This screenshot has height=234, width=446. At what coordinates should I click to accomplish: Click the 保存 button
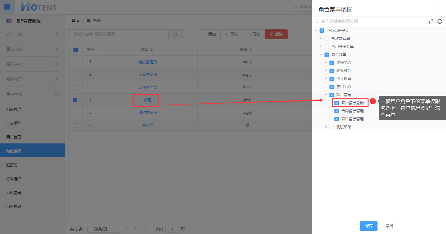(x=369, y=226)
